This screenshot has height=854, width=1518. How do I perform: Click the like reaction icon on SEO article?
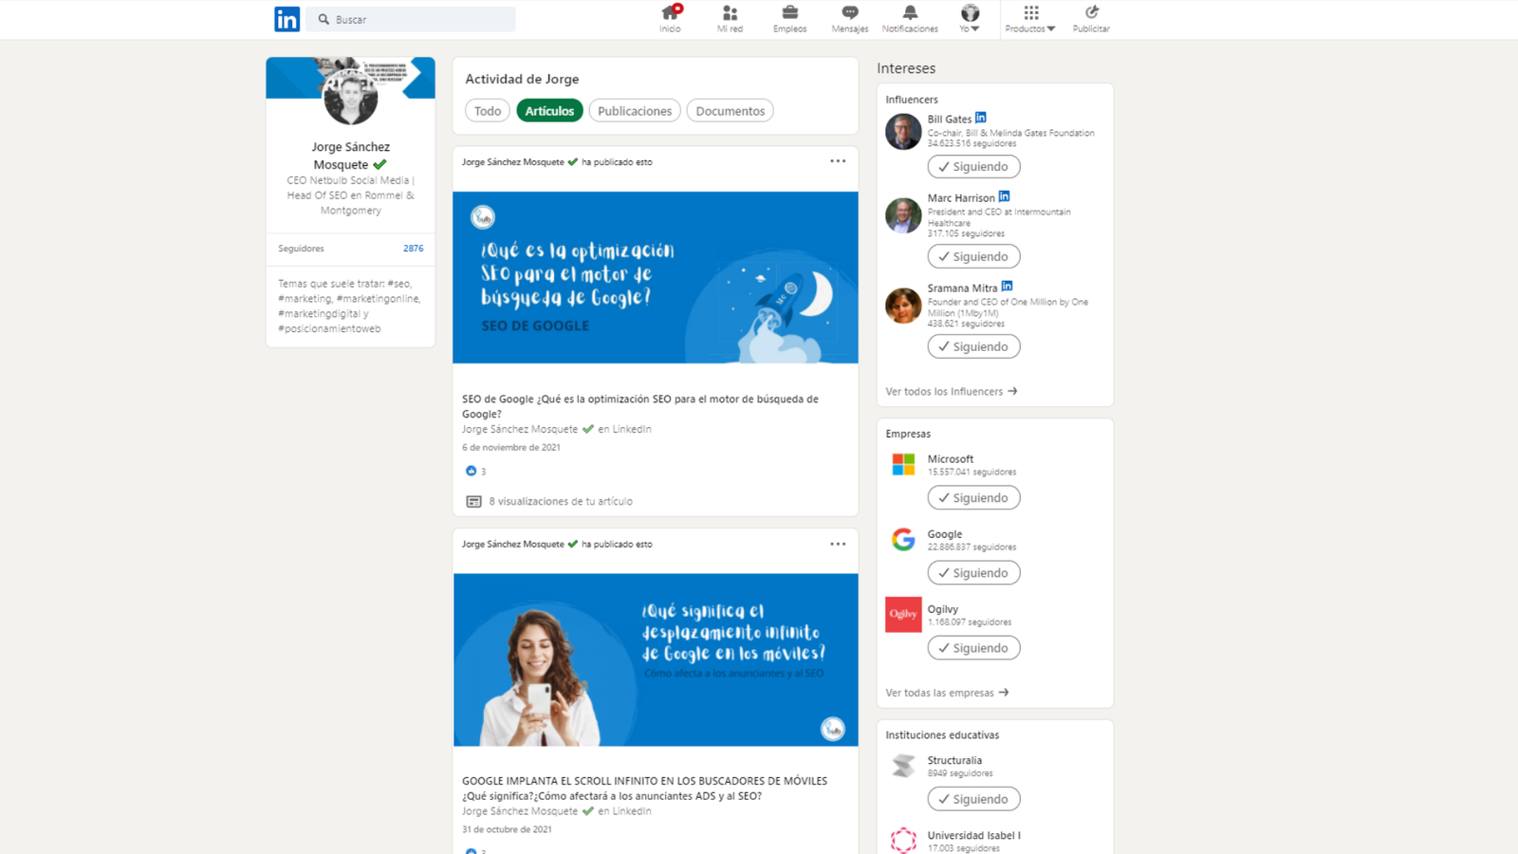[472, 471]
